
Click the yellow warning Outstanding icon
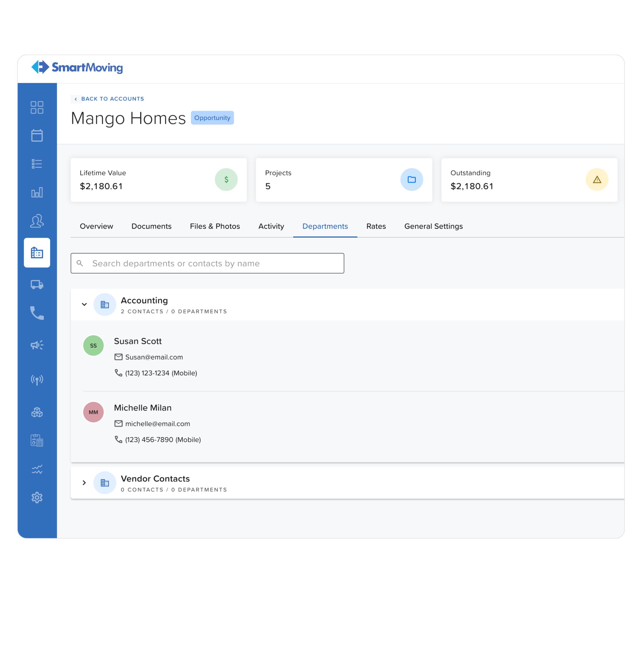pyautogui.click(x=597, y=179)
